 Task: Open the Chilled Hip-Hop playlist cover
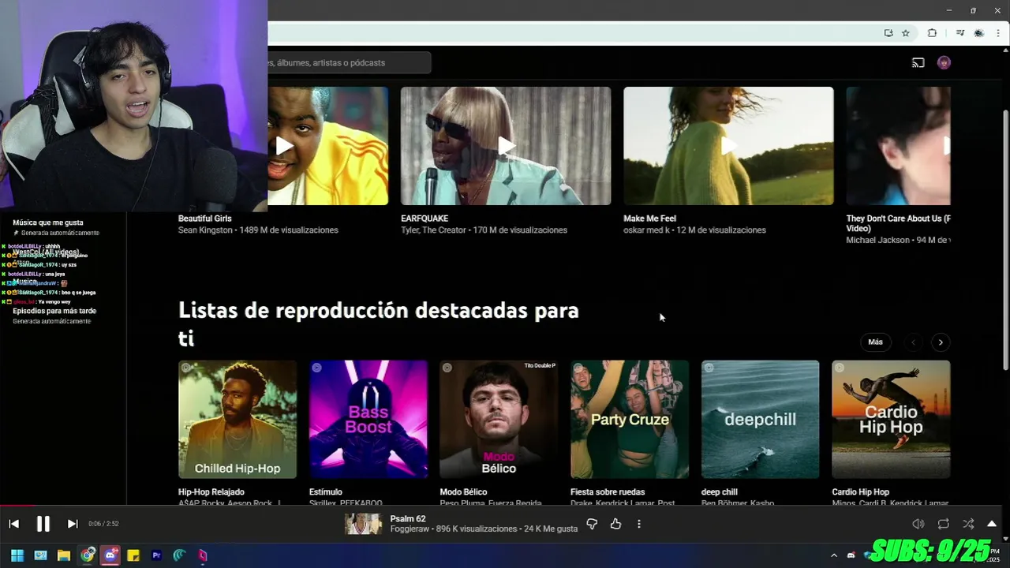point(238,420)
